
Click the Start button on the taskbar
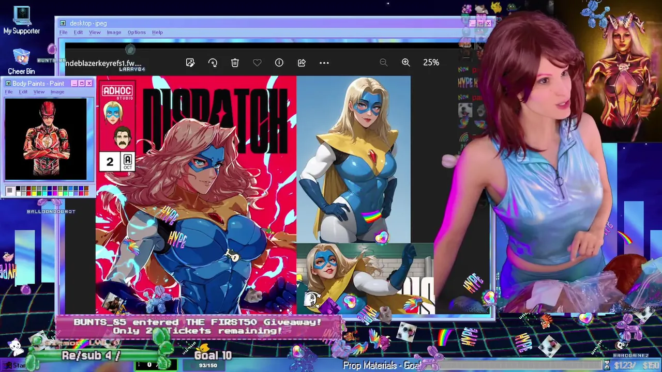click(x=16, y=365)
